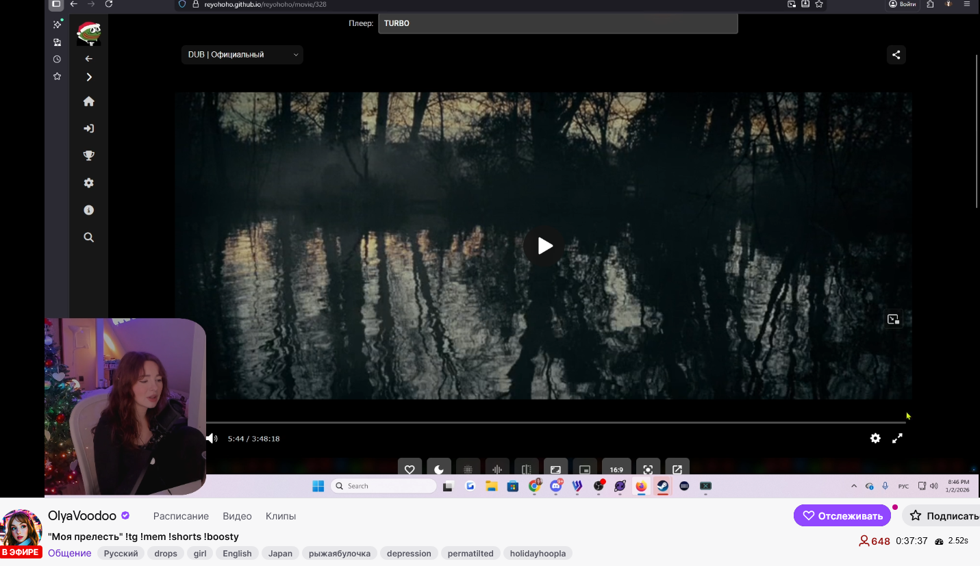Screen dimensions: 980x566
Task: Open the trophy section in the sidebar
Action: [88, 155]
